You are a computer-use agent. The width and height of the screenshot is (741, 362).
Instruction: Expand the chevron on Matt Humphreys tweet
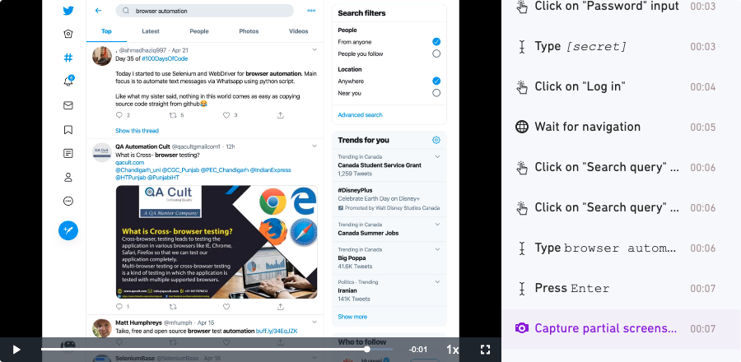pos(315,323)
